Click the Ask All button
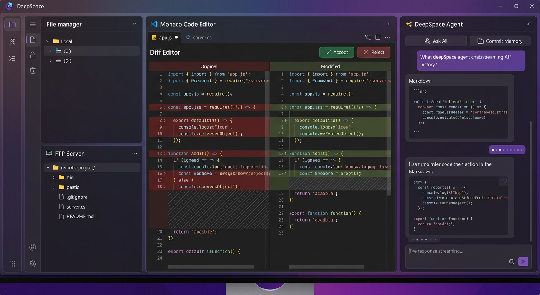 coord(436,41)
